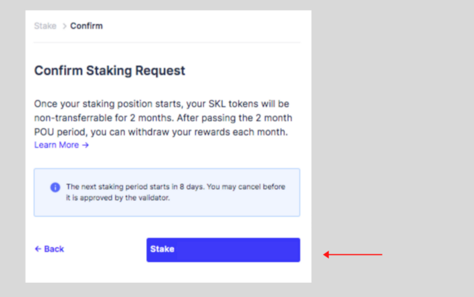Click the breadcrumb chevron separator
The height and width of the screenshot is (297, 474).
click(64, 26)
